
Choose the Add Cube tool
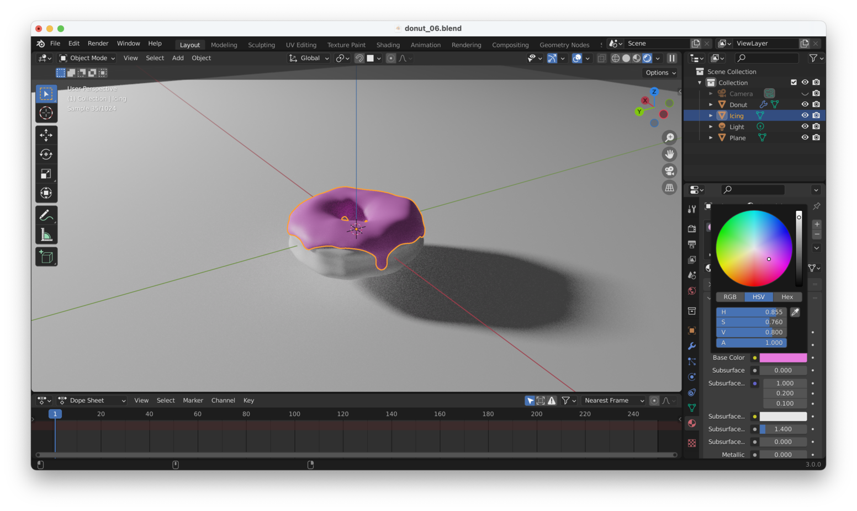point(46,257)
